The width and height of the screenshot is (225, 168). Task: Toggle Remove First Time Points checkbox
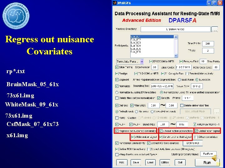coord(181,61)
